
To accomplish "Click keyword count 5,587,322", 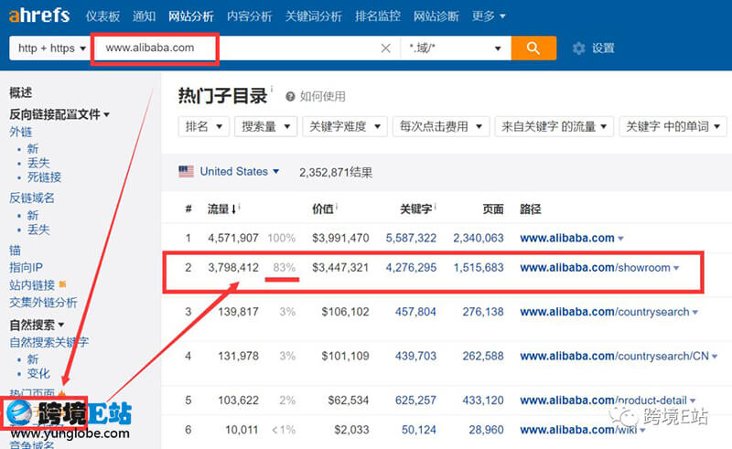I will tap(411, 238).
